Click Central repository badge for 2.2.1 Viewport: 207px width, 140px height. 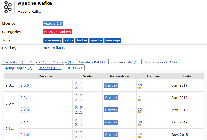tap(111, 98)
